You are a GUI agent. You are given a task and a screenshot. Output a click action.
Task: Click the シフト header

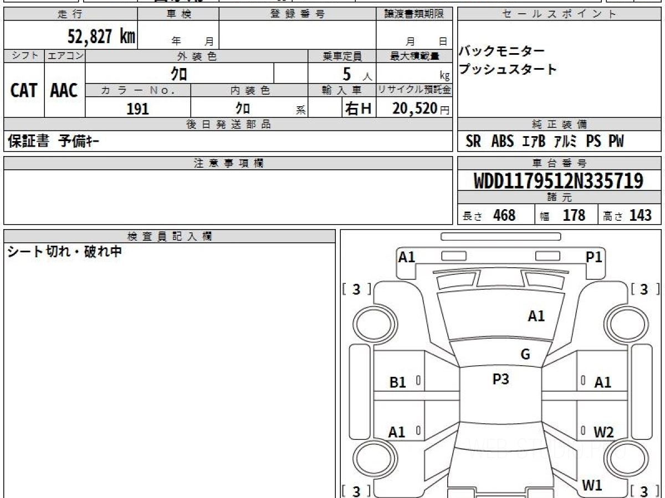coord(24,56)
